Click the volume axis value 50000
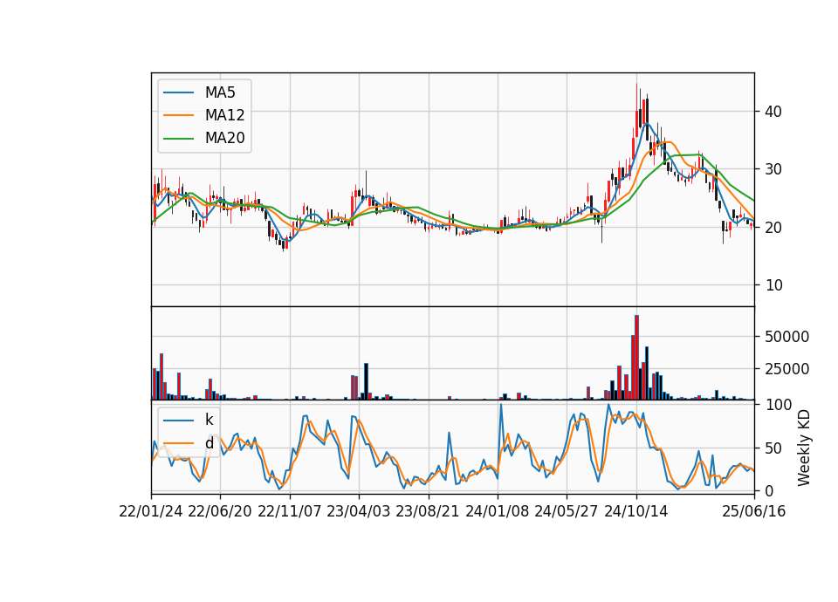This screenshot has height=602, width=838. 786,337
